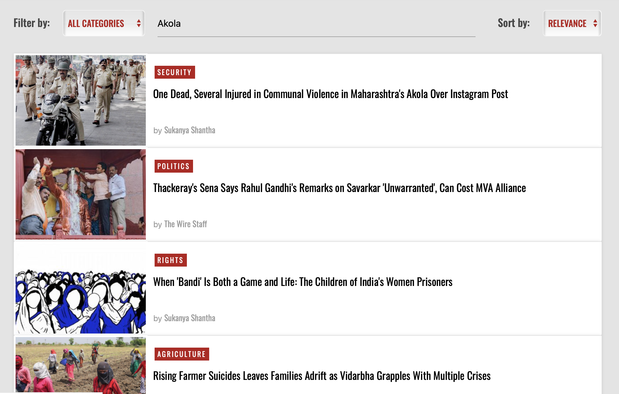This screenshot has height=394, width=619.
Task: Click the blue women illustration thumbnail
Action: 81,288
